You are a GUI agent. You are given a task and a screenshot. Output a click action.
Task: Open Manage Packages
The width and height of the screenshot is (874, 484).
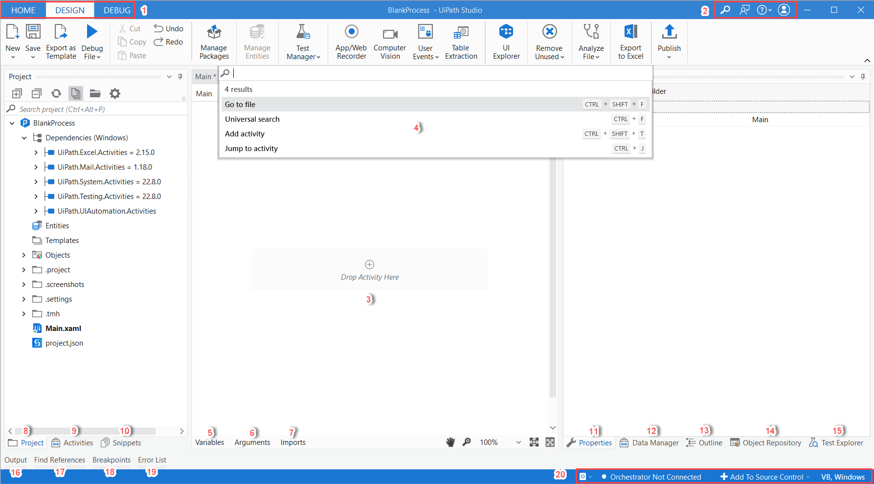click(214, 42)
